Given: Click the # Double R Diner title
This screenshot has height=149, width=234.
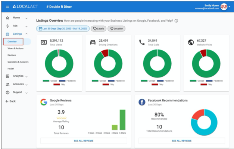Looking at the screenshot, I should point(59,7).
